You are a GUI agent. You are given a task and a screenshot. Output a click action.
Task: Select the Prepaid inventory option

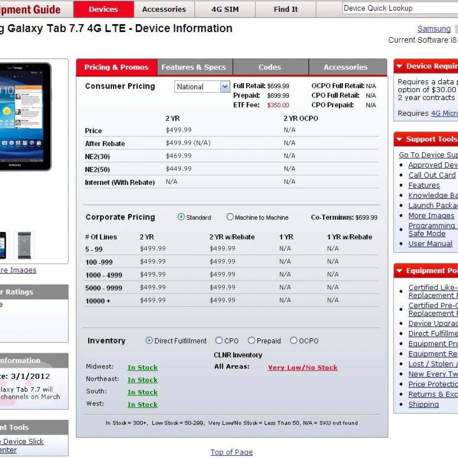click(x=251, y=340)
